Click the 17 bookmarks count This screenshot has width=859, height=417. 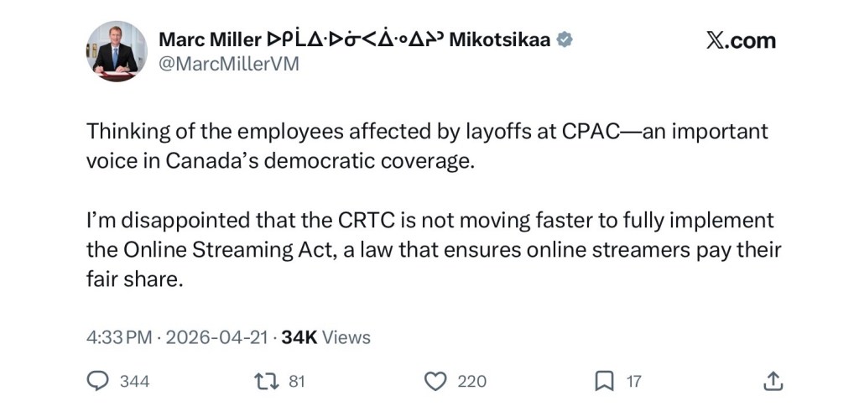click(634, 382)
